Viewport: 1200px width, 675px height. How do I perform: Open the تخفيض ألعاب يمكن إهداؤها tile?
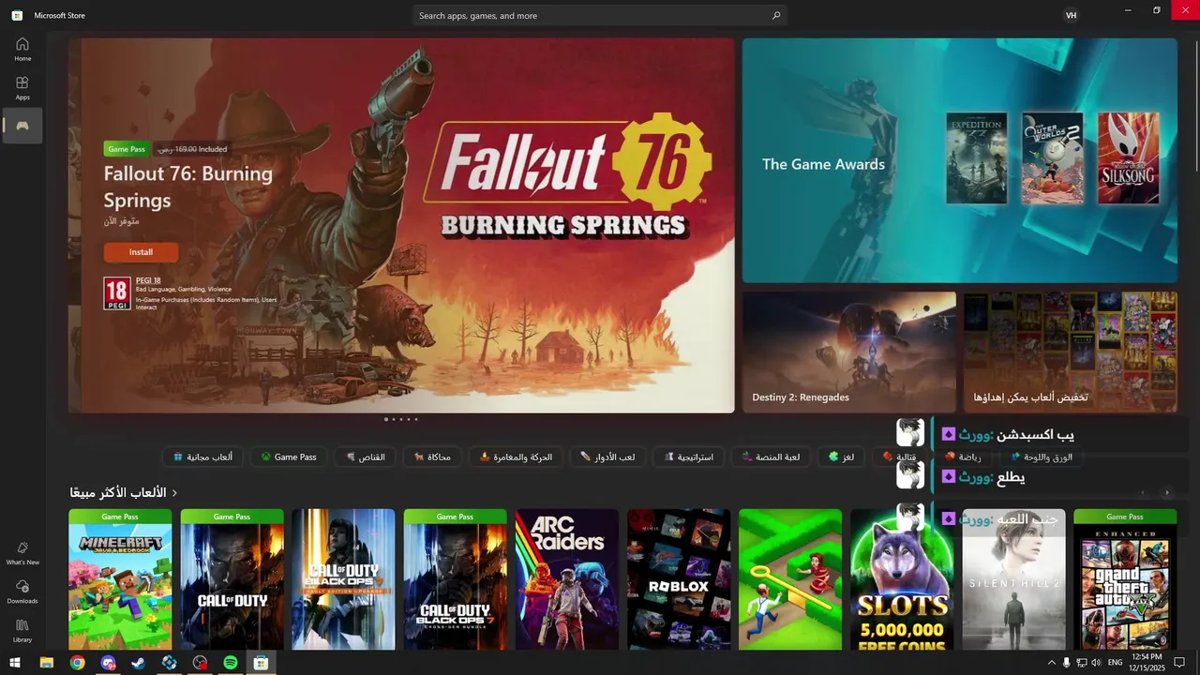coord(1071,352)
